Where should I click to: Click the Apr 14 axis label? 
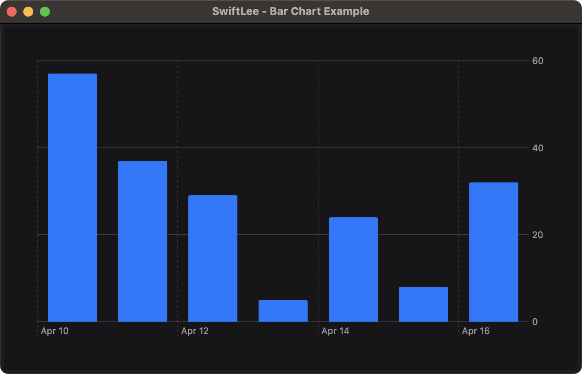[x=335, y=331]
